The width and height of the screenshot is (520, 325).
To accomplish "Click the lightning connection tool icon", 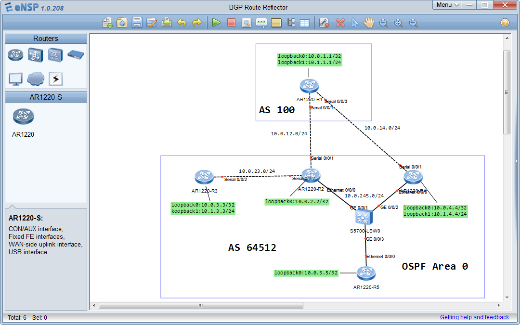I will tap(55, 78).
